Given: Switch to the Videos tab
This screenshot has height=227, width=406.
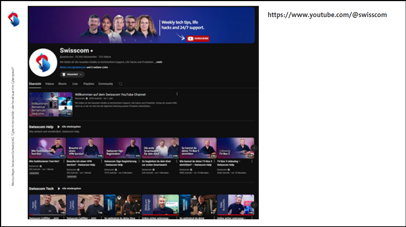Looking at the screenshot, I should [50, 84].
